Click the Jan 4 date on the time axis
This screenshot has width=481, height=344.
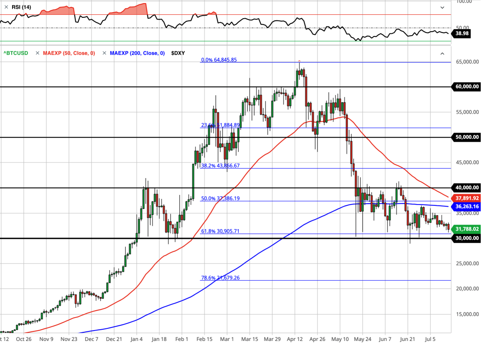(136, 339)
